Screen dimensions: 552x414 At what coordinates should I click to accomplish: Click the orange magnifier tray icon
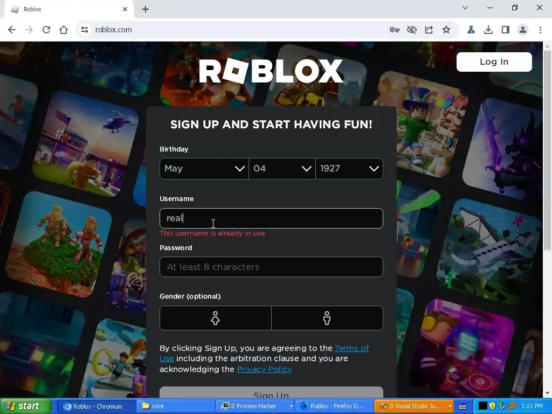[x=512, y=406]
